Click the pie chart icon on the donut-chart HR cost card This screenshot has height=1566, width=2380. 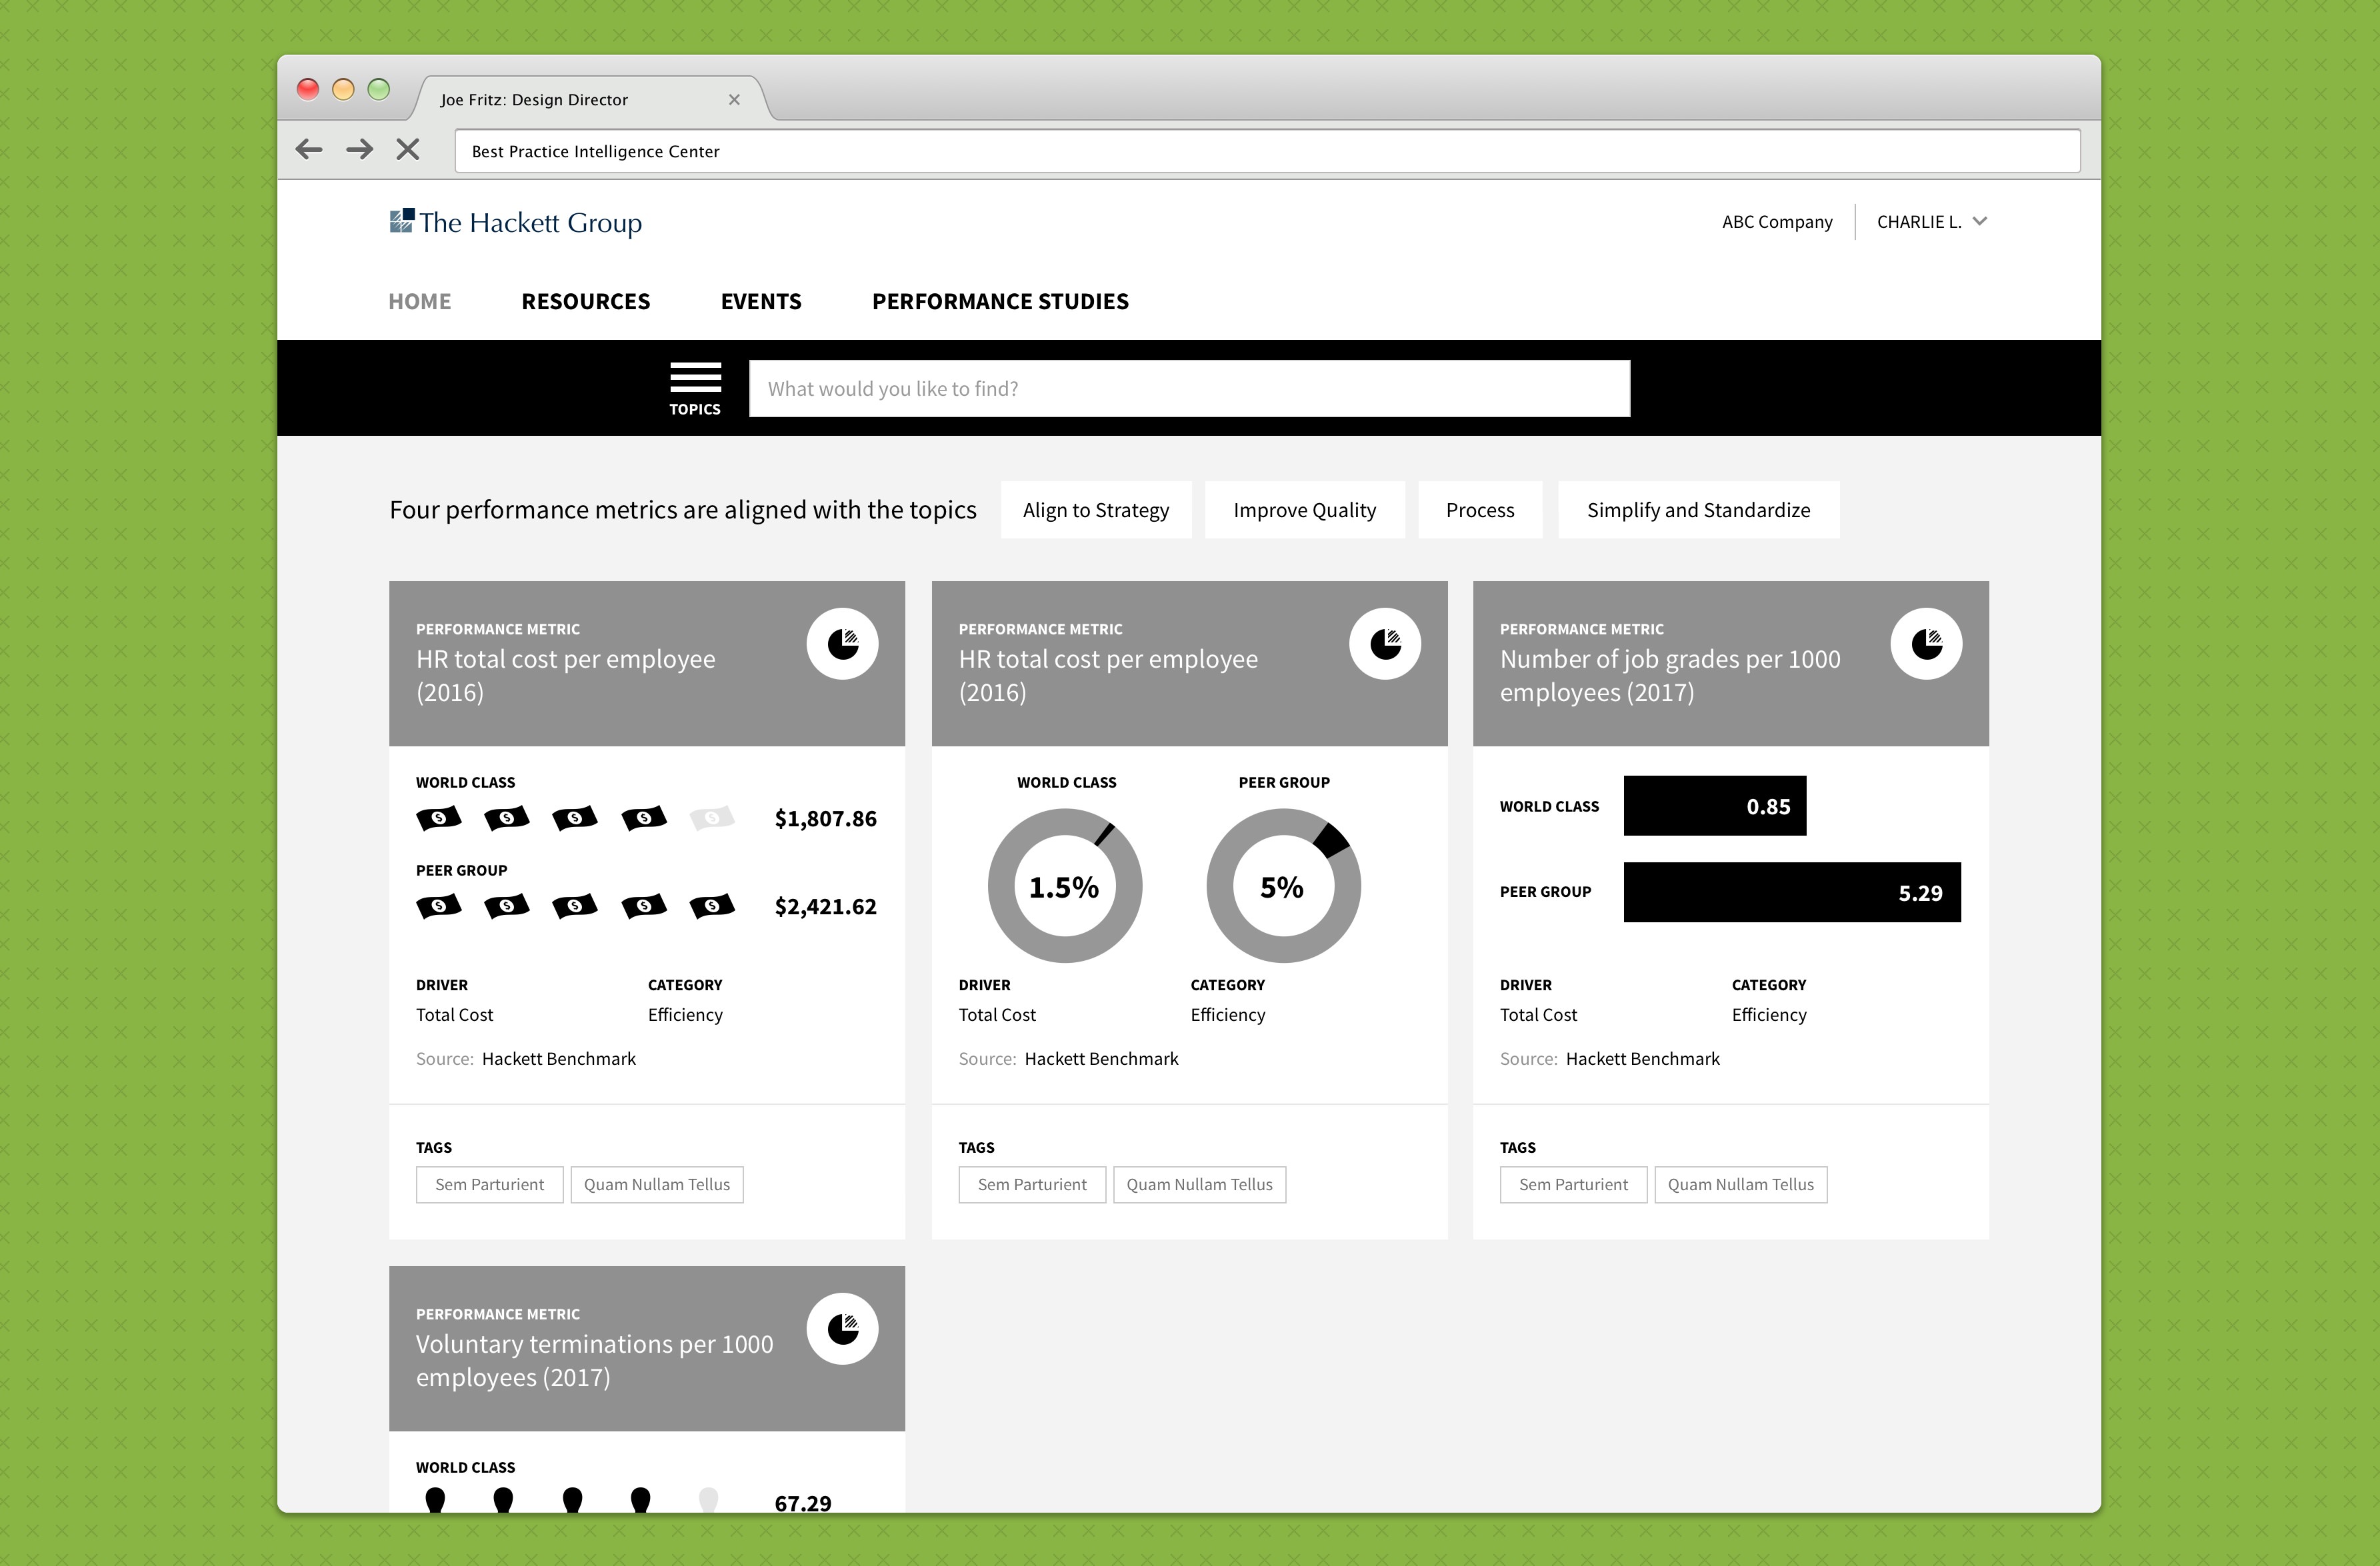point(1385,644)
